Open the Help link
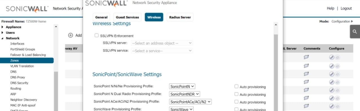Screen dimensions: 360x111 pos(330,8)
